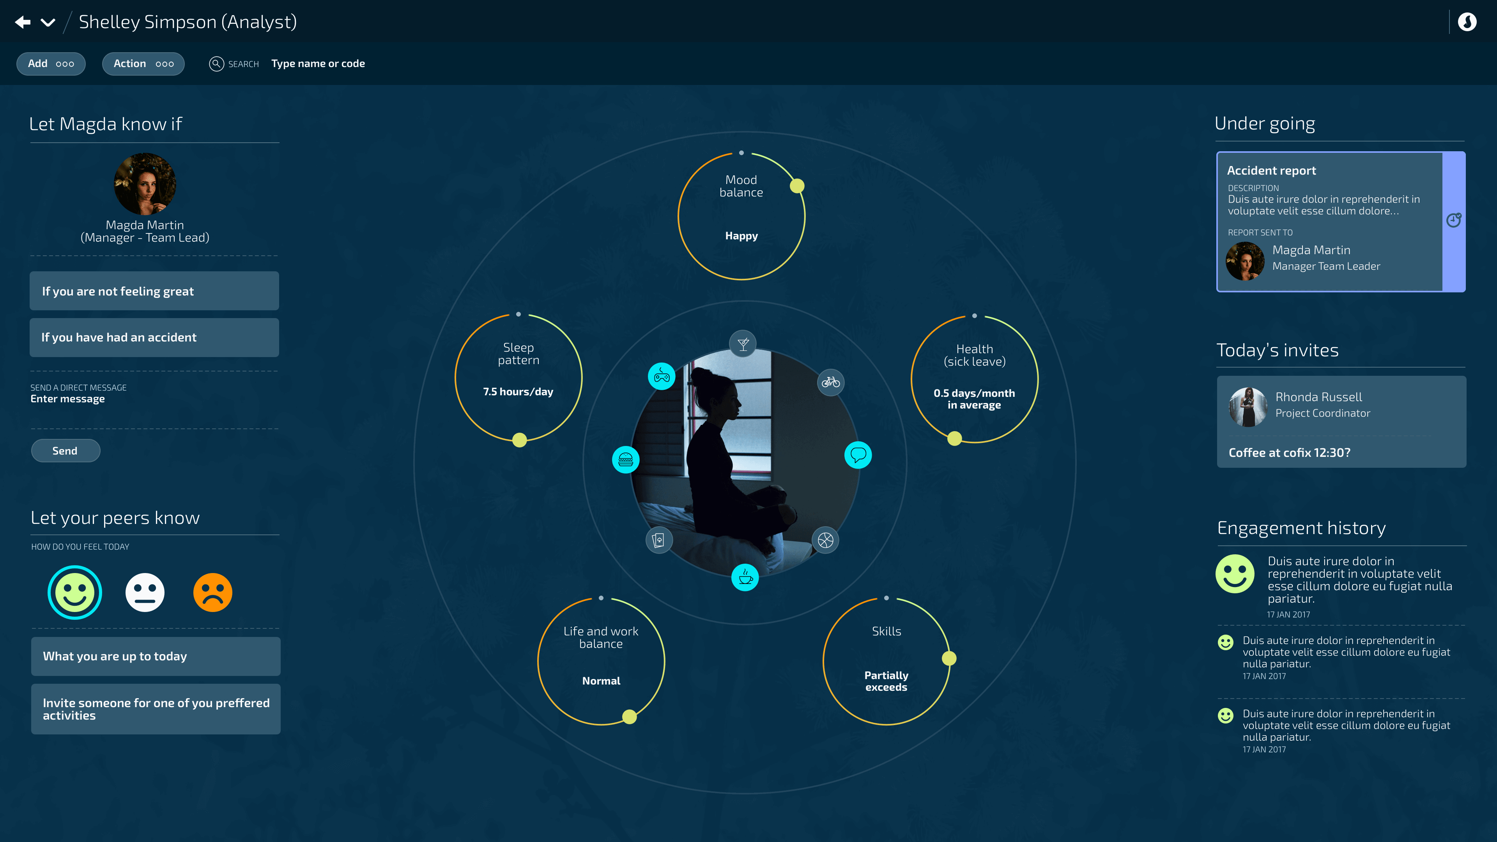Select the game controller activity icon
This screenshot has height=842, width=1497.
point(661,377)
